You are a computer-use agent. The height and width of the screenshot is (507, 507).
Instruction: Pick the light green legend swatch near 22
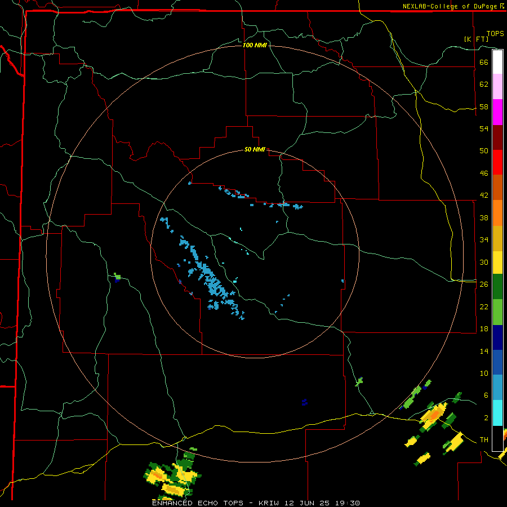[497, 312]
